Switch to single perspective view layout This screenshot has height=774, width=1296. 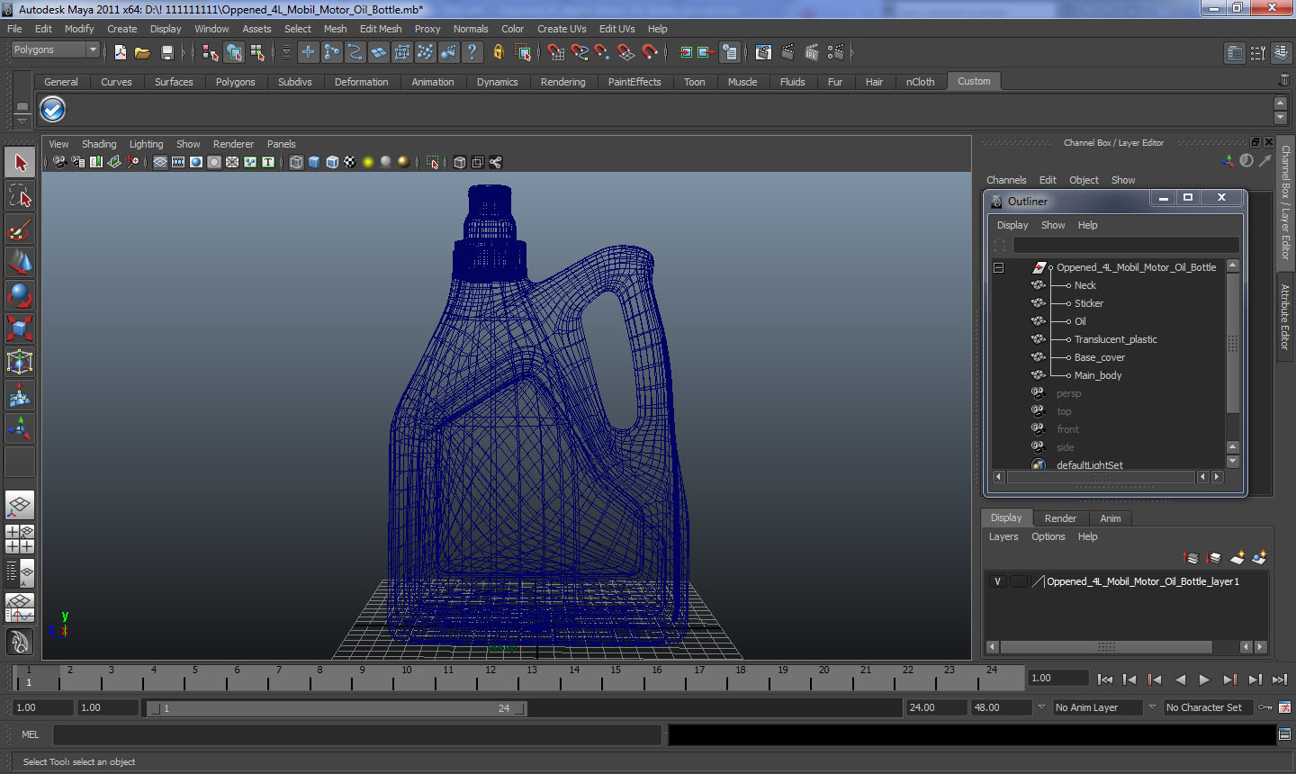click(20, 505)
